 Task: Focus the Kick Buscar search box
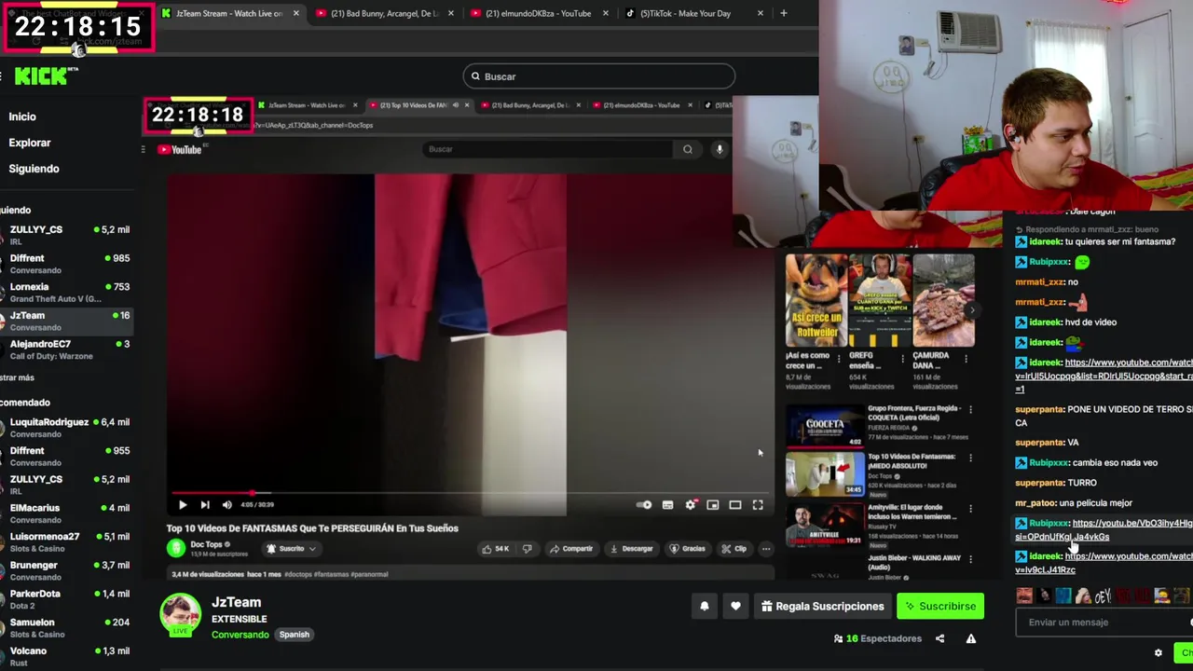point(598,76)
